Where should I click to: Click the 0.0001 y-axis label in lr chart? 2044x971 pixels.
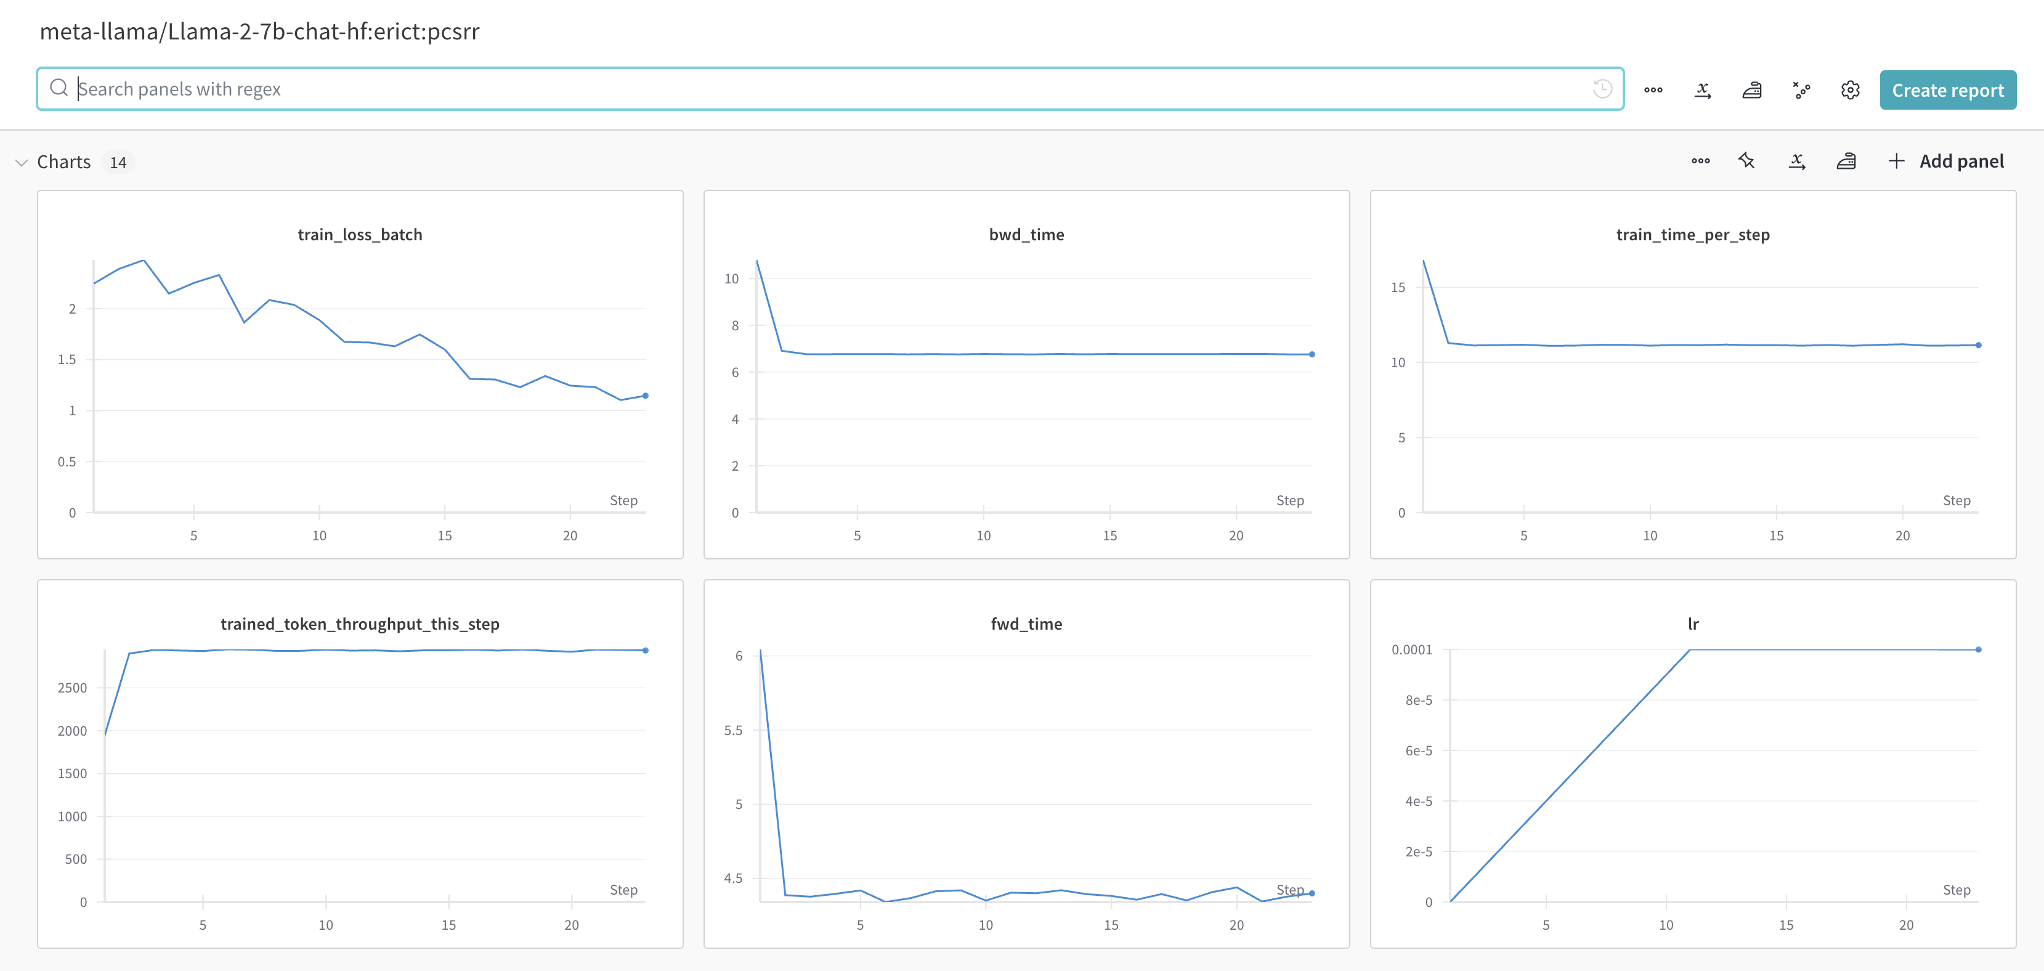coord(1411,650)
